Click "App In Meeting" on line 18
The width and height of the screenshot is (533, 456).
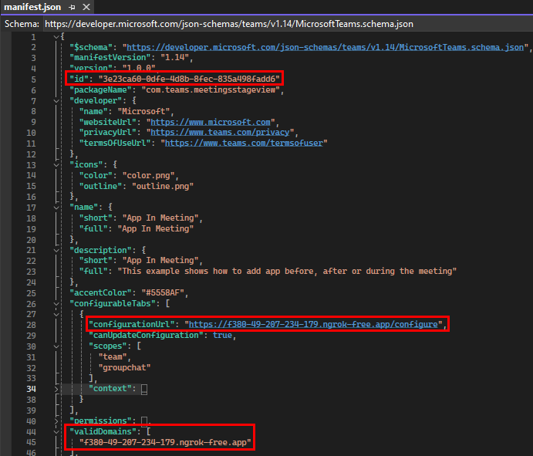coord(160,218)
